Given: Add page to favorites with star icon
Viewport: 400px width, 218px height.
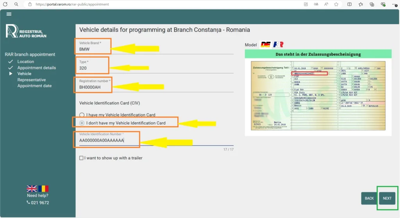Looking at the screenshot, I should [336, 4].
